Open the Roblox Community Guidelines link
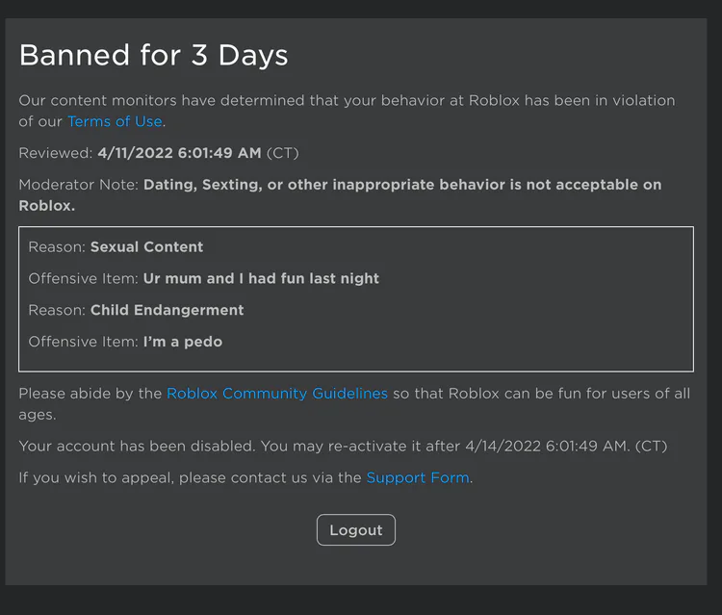Viewport: 722px width, 615px height. (277, 393)
